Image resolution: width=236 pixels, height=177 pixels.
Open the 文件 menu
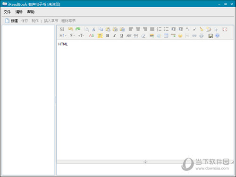pos(7,12)
